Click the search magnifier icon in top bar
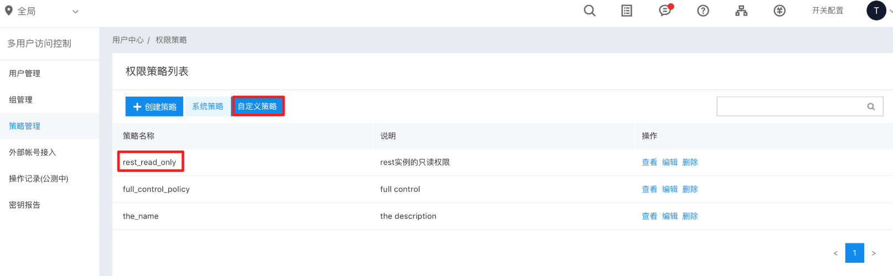Screen dimensions: 893x276 [x=590, y=10]
